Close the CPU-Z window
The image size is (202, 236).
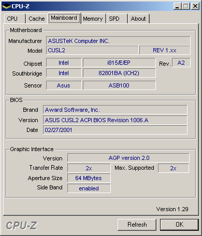(195, 6)
